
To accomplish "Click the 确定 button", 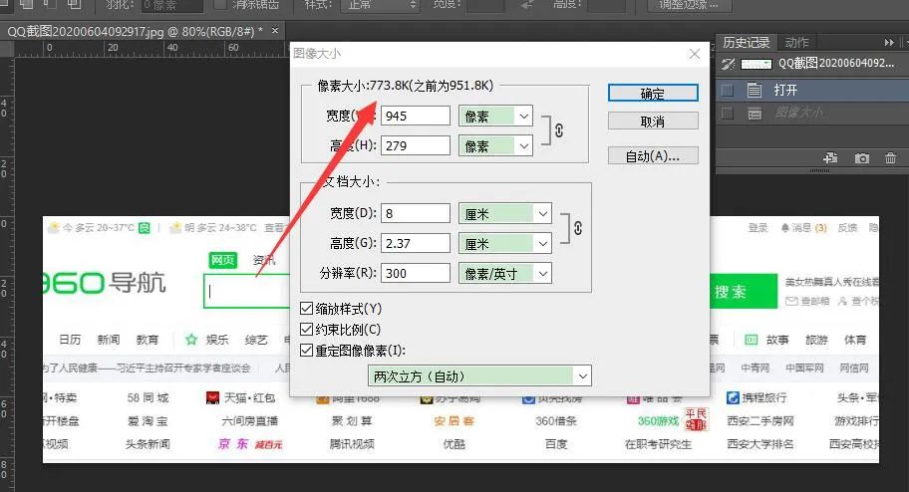I will (x=653, y=94).
